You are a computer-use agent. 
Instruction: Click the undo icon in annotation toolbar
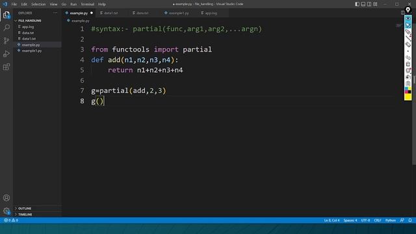pyautogui.click(x=408, y=58)
